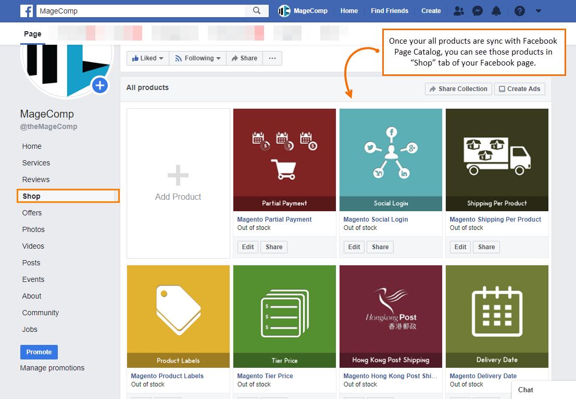Screen dimensions: 576x399
Task: Open the Chat panel
Action: 543,390
